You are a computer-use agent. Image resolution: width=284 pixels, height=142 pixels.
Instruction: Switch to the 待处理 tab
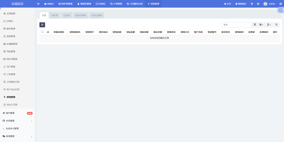click(55, 15)
